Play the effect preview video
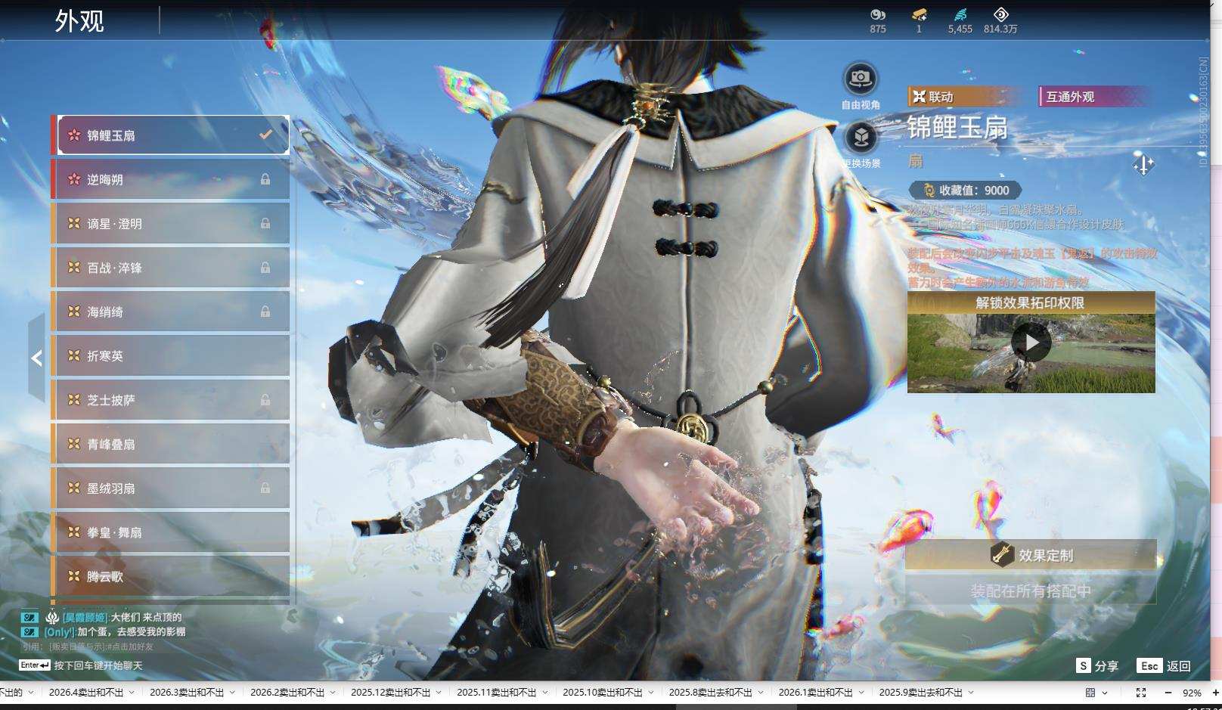This screenshot has height=710, width=1222. point(1031,343)
